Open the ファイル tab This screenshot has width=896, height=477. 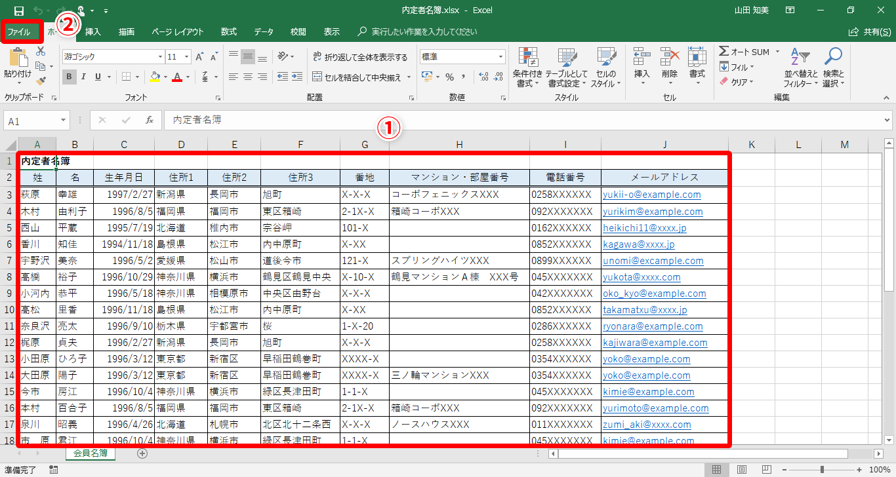pyautogui.click(x=18, y=31)
